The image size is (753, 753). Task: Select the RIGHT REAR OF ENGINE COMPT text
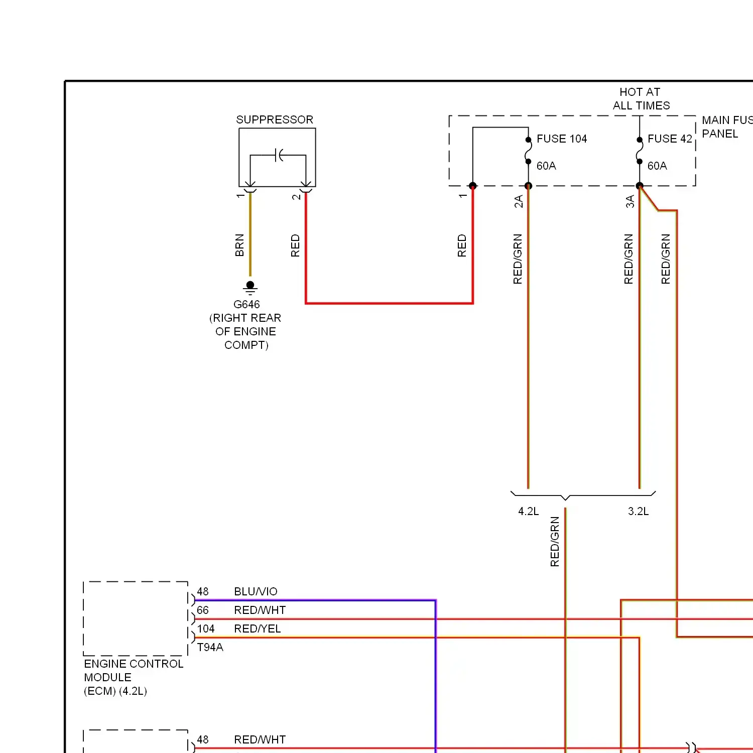(x=245, y=331)
